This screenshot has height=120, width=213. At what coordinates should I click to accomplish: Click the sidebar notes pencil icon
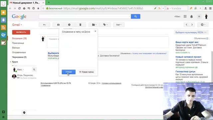point(3,43)
